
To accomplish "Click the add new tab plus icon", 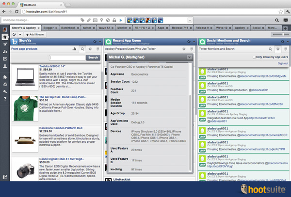I will click(x=285, y=29).
